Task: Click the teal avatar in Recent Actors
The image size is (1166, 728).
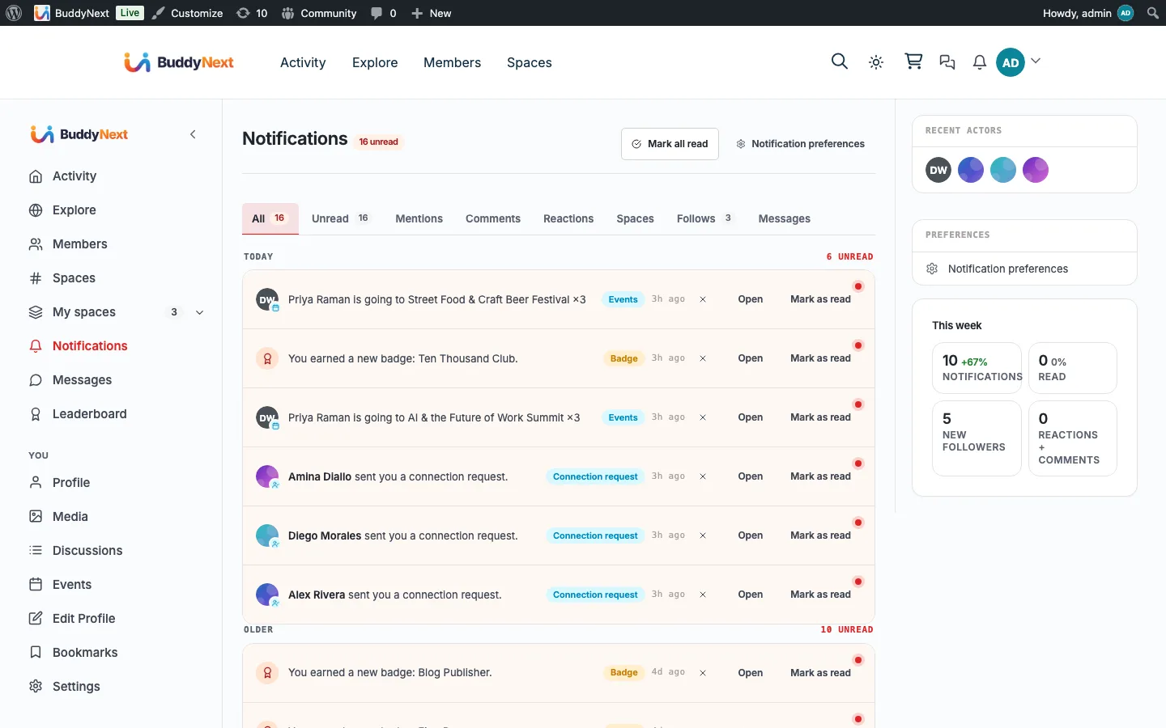Action: [1003, 170]
